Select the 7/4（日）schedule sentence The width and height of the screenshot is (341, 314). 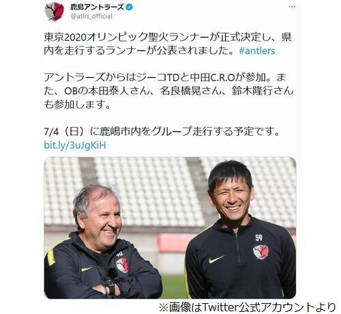click(x=162, y=132)
